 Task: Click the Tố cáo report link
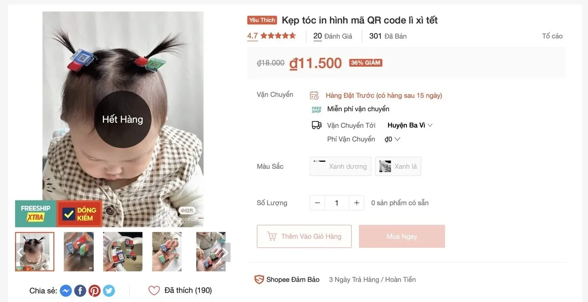coord(552,36)
